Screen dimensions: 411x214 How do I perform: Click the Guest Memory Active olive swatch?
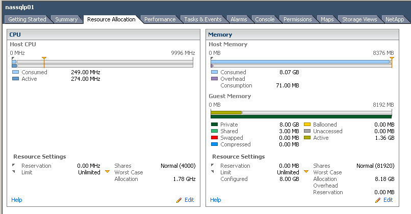tap(307, 137)
